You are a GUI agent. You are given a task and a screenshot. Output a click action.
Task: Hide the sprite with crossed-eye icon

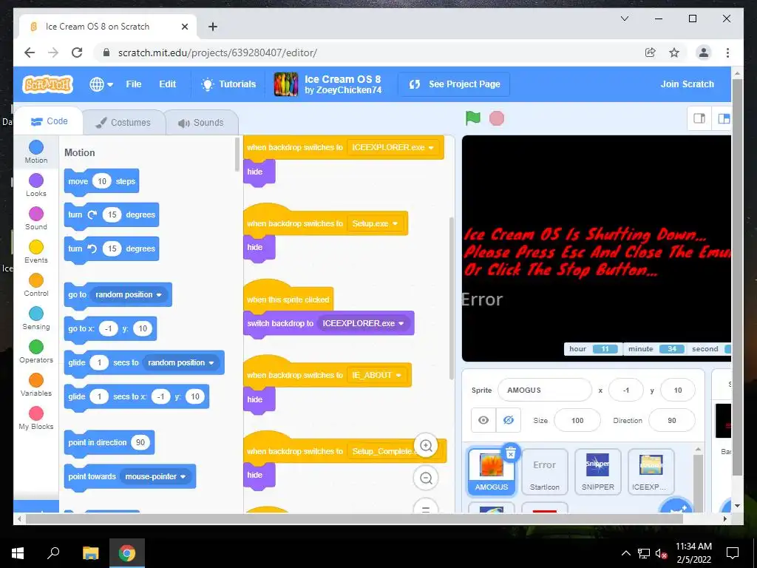pos(509,420)
